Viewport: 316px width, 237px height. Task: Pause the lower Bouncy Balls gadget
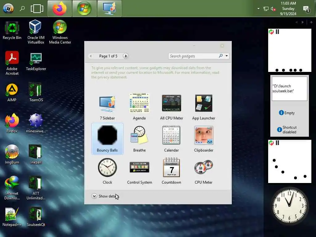coord(277,143)
